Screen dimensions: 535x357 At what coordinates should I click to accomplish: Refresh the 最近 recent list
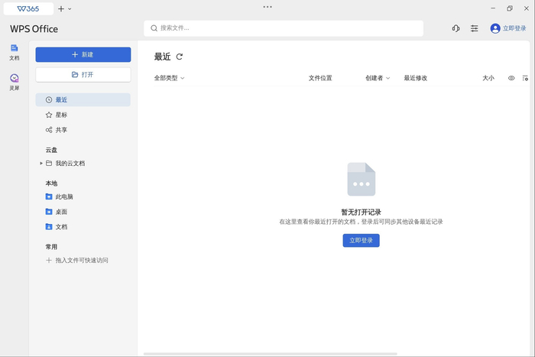coord(180,57)
